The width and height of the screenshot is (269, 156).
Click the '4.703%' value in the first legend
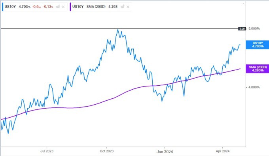tap(25, 7)
